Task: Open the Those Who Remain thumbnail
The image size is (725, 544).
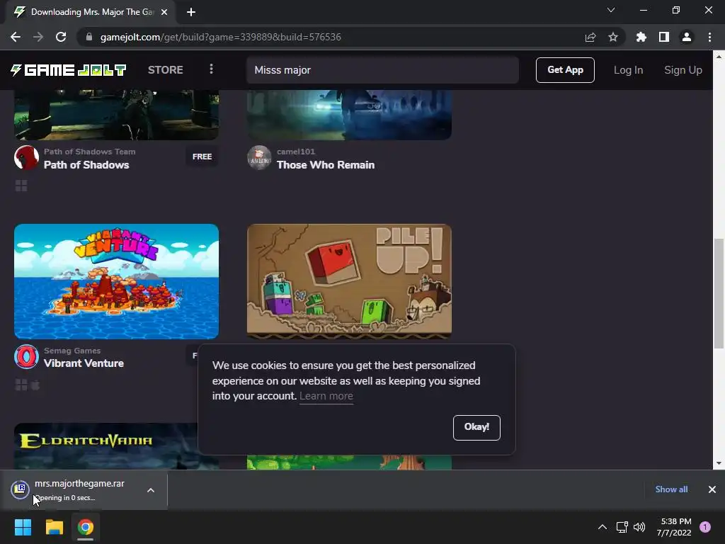Action: [x=349, y=115]
